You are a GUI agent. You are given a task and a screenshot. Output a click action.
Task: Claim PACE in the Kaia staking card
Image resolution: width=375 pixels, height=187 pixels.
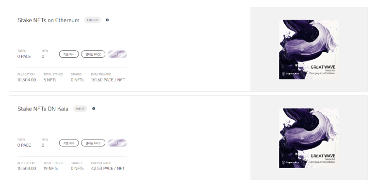coord(93,143)
